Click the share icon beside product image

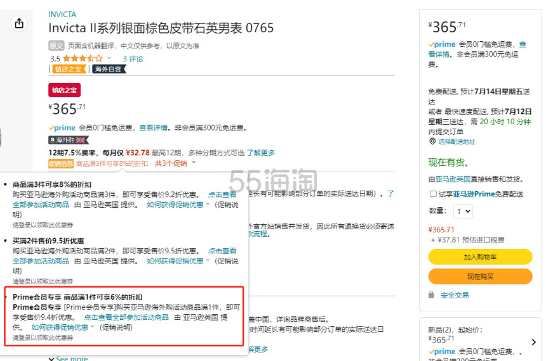19,23
